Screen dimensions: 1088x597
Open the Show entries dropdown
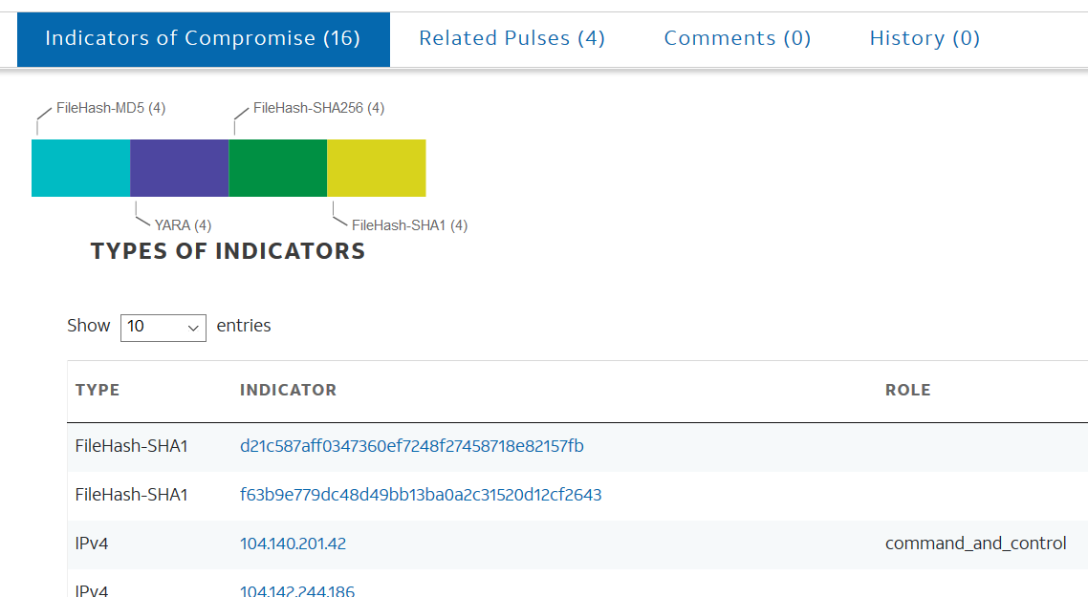(x=163, y=328)
